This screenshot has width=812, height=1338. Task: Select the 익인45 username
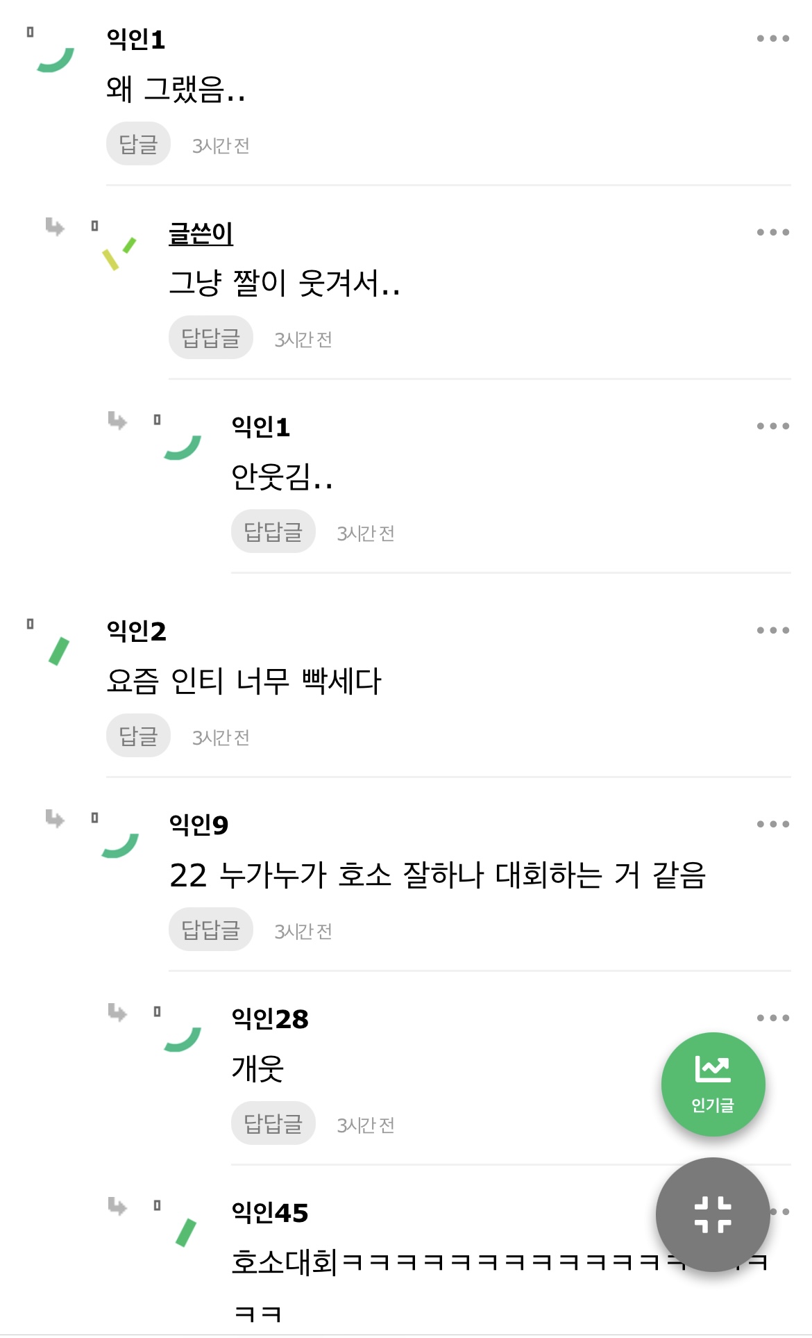click(x=270, y=1213)
